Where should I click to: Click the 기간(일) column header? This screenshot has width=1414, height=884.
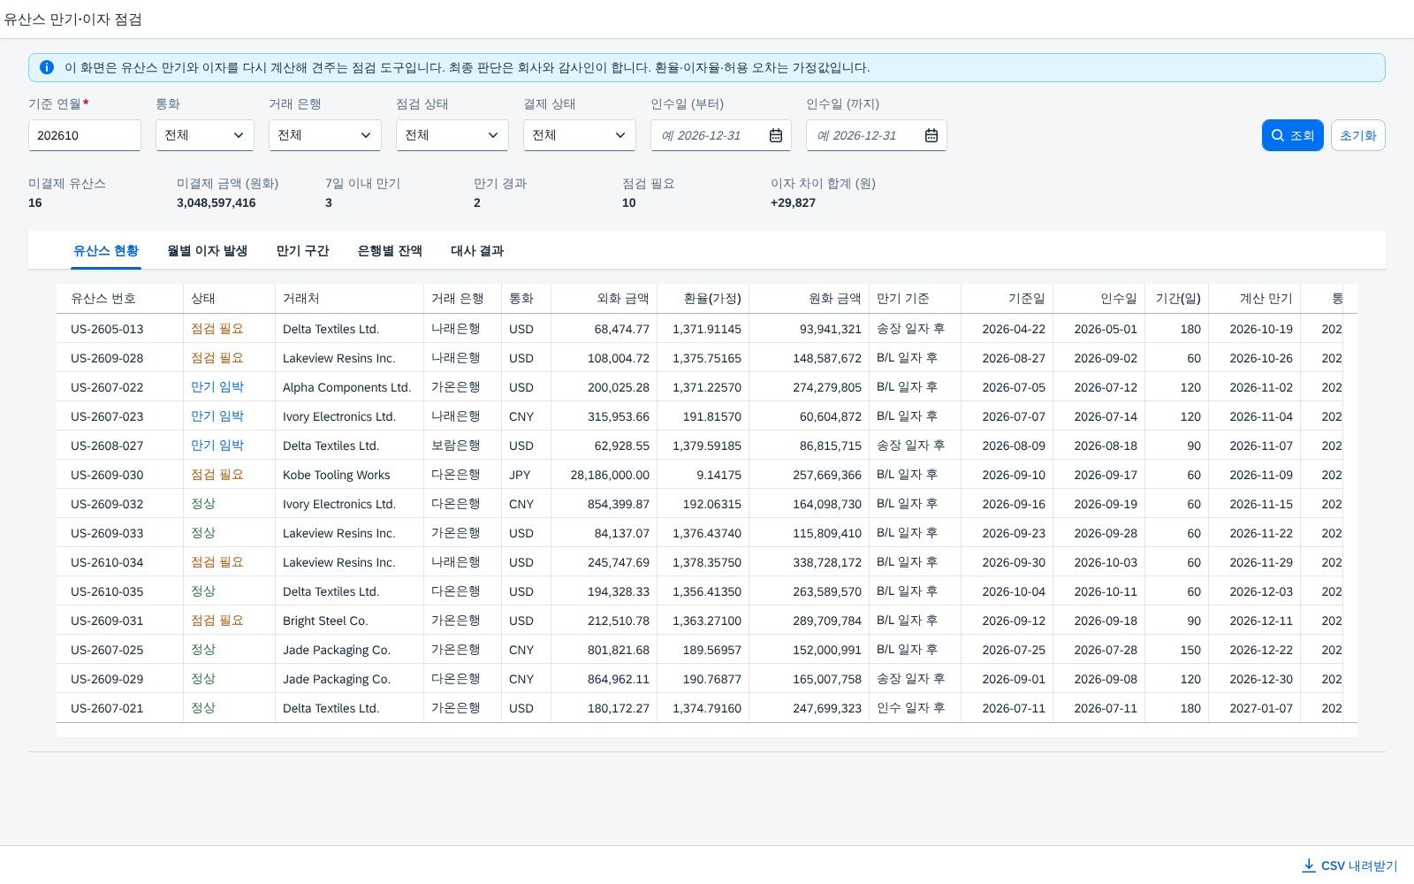point(1177,299)
